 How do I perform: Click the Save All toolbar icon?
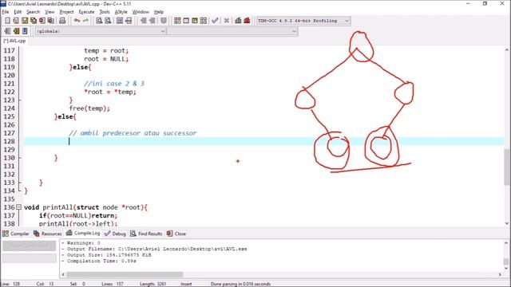[x=34, y=21]
